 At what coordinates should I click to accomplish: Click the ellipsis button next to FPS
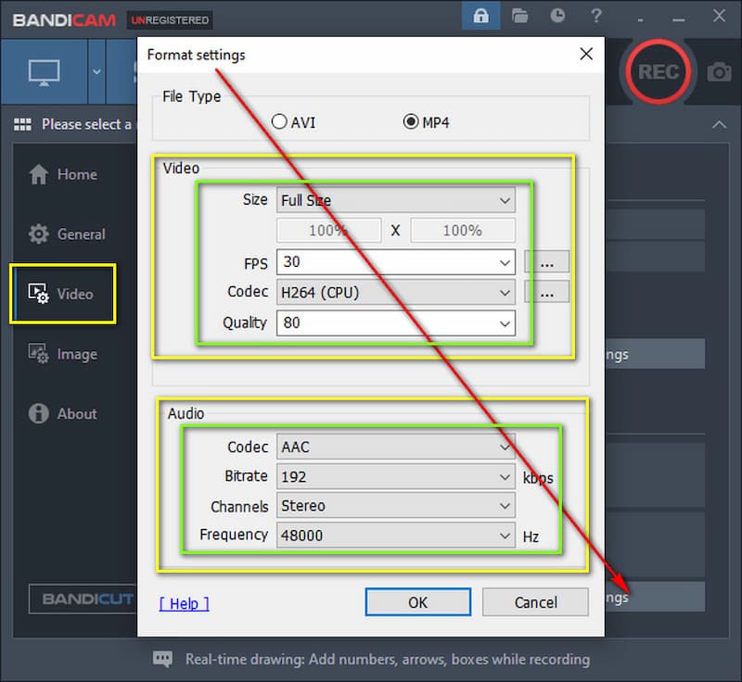click(546, 262)
